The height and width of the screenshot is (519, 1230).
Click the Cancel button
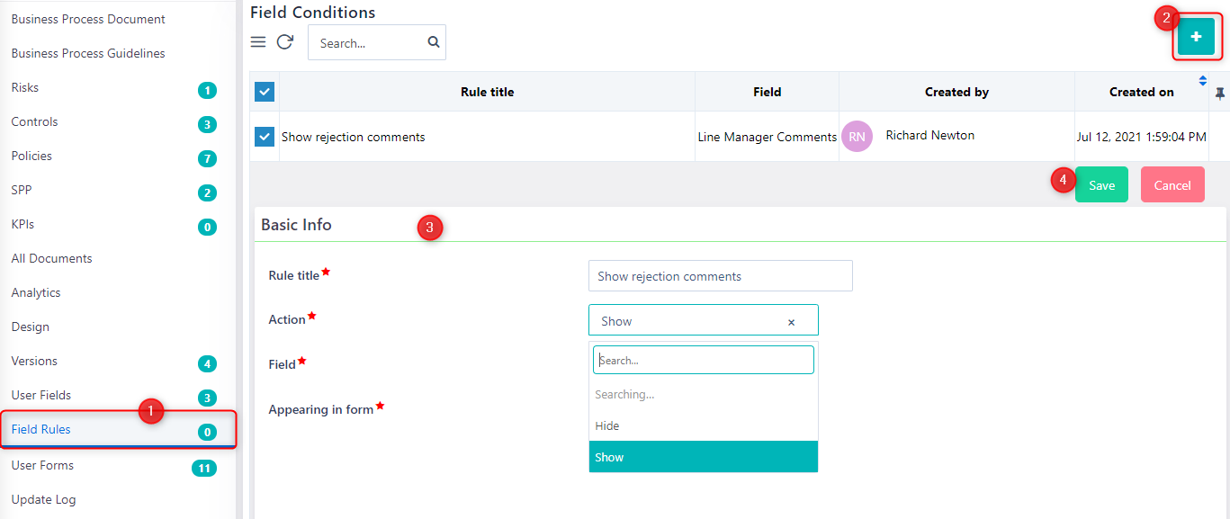pyautogui.click(x=1172, y=183)
